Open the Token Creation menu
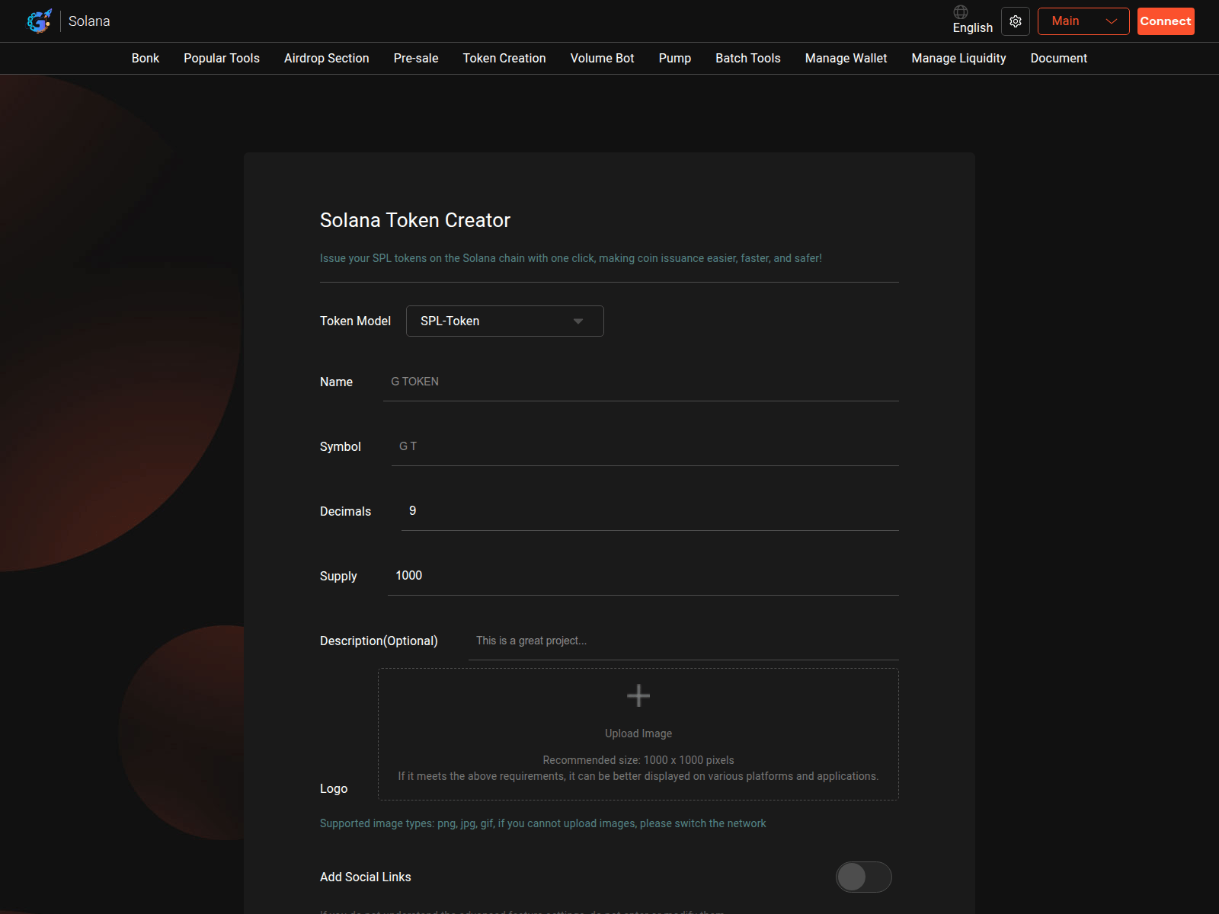Viewport: 1219px width, 914px height. coord(504,59)
